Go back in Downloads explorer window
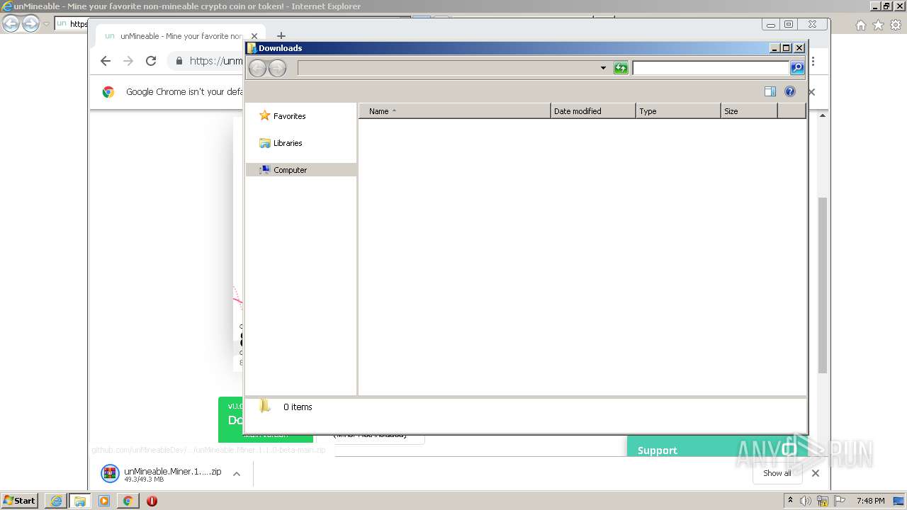 [258, 68]
